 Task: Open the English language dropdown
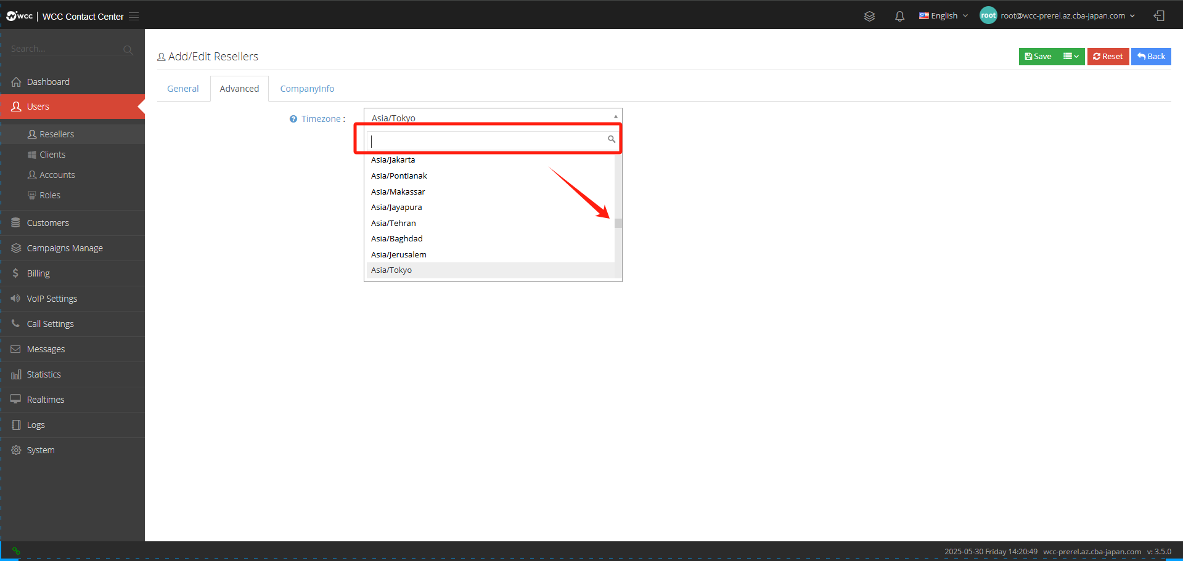tap(943, 16)
